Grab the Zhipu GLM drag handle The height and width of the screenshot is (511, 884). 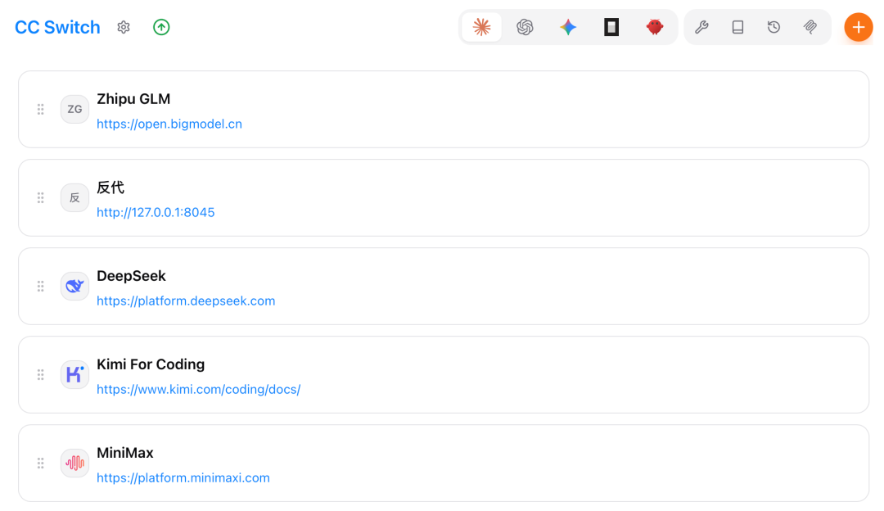click(x=41, y=110)
